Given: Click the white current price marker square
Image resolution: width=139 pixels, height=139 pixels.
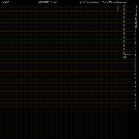Looking at the screenshot, I should click(126, 55).
